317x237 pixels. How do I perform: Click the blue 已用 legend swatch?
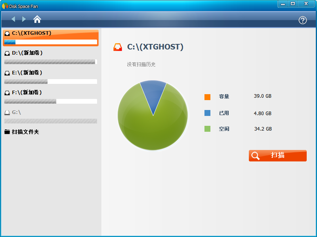208,113
